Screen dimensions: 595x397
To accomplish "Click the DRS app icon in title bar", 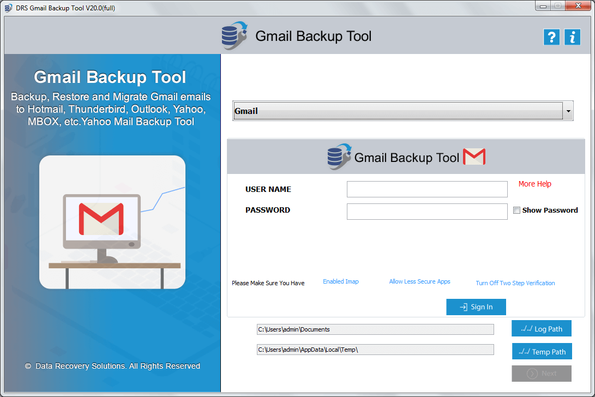I will pyautogui.click(x=8, y=8).
